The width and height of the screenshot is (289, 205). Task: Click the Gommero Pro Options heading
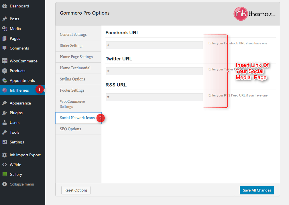pos(84,13)
